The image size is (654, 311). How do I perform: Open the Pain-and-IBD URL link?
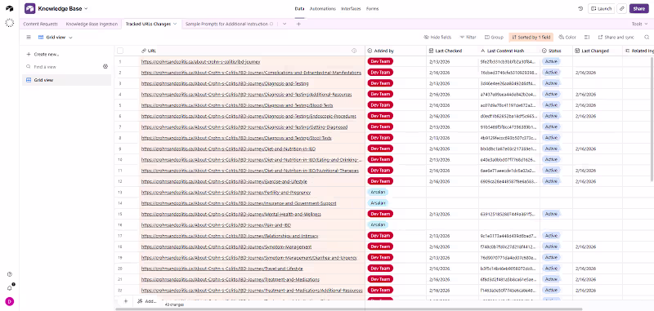[x=216, y=224]
